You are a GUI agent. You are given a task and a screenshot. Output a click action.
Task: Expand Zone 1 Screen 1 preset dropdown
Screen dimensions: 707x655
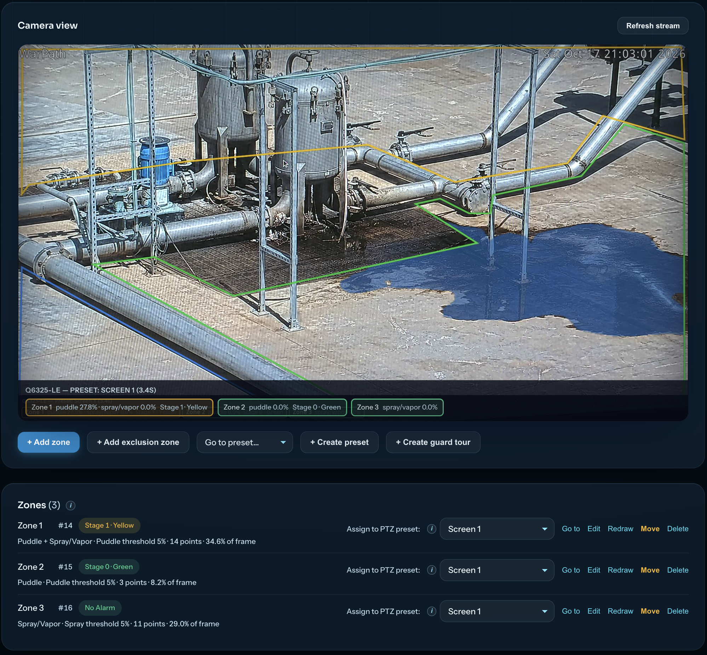[497, 529]
